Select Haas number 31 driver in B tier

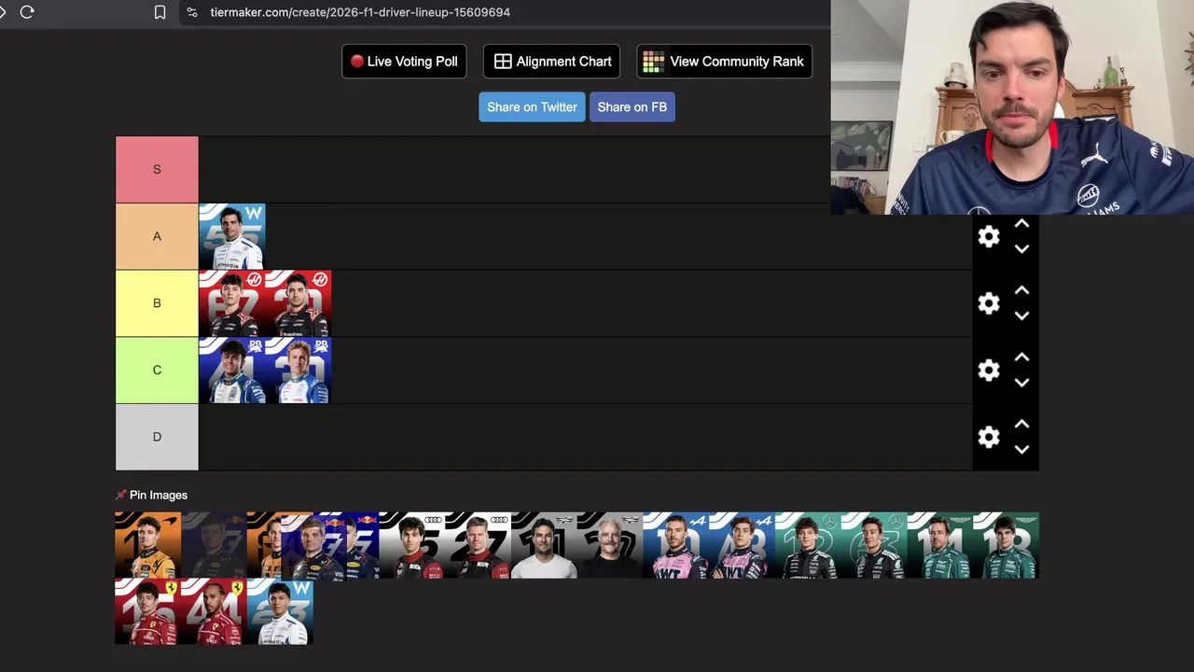coord(298,303)
